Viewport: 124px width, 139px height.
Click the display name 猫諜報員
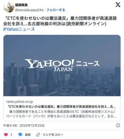[21, 5]
